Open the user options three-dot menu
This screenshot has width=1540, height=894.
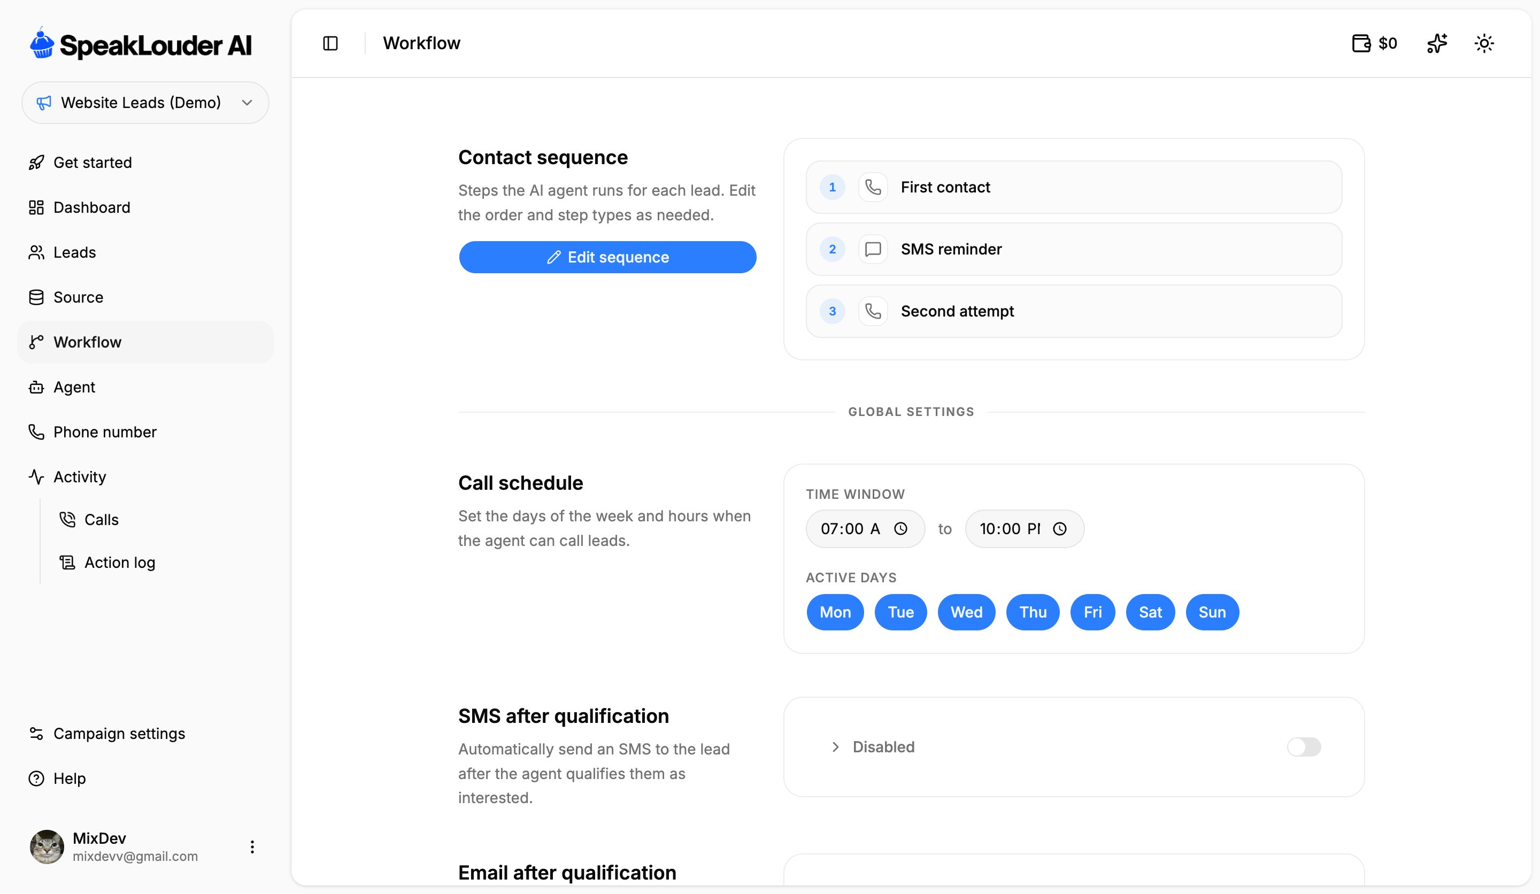(252, 847)
